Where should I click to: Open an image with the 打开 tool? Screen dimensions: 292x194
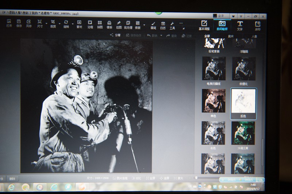click(x=9, y=23)
